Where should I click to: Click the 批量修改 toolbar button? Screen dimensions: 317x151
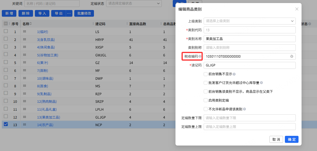tap(84, 14)
